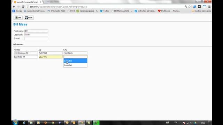The image size is (223, 125).
Task: Click the empty E-mail field
Action: pyautogui.click(x=36, y=39)
